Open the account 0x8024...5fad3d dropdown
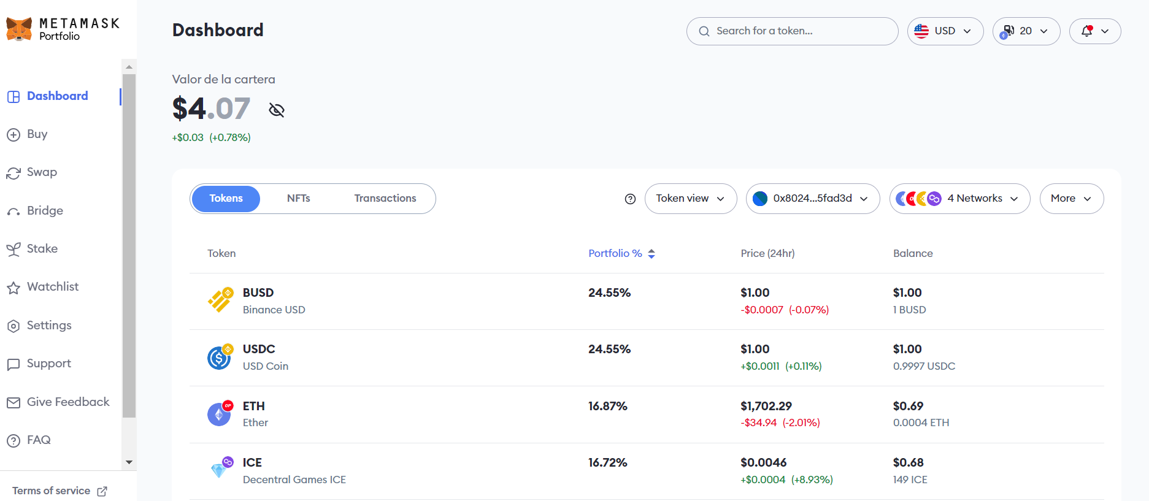The image size is (1149, 501). click(813, 199)
